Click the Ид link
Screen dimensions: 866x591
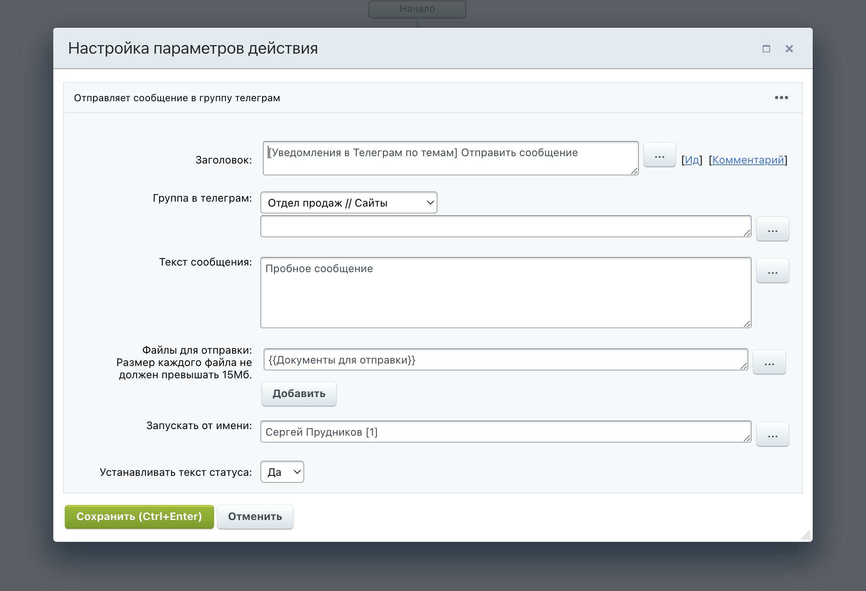692,160
